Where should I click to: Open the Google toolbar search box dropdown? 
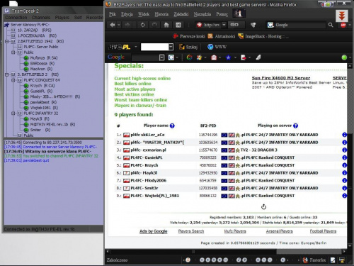point(161,57)
